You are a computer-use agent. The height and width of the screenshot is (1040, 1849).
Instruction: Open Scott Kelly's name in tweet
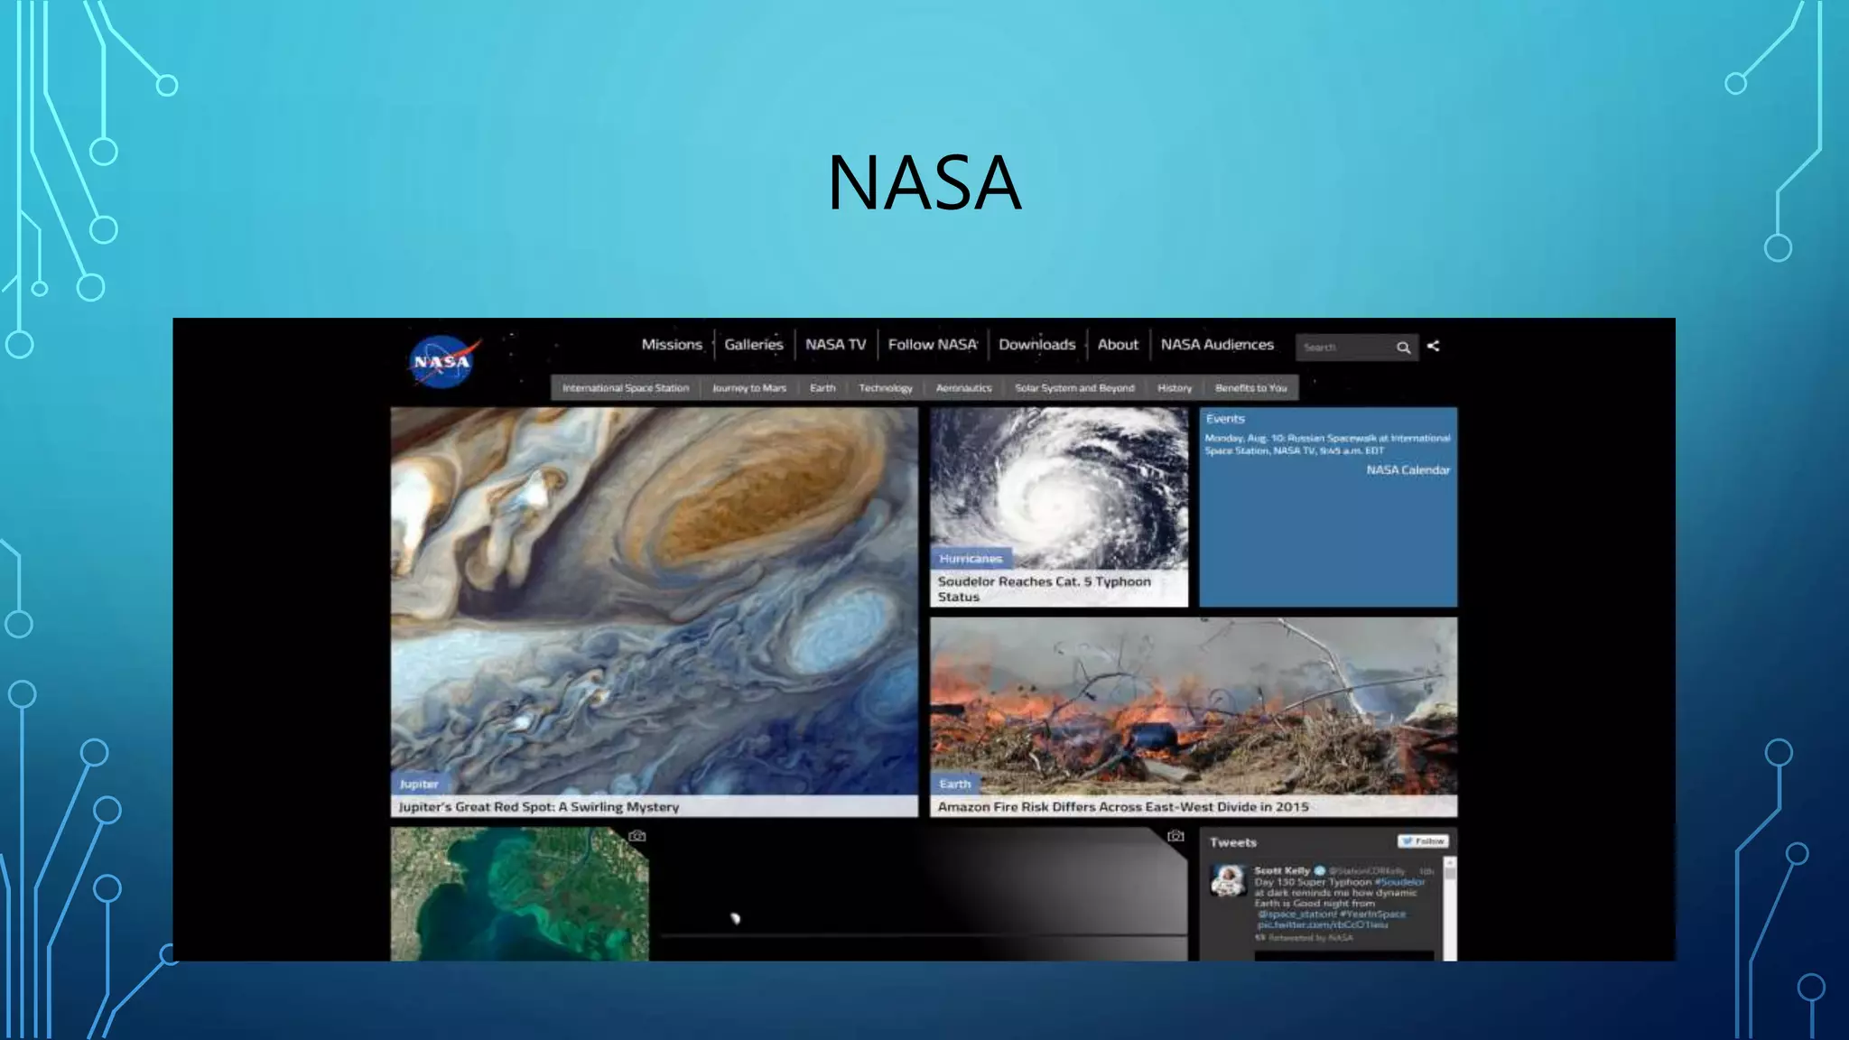(x=1282, y=871)
